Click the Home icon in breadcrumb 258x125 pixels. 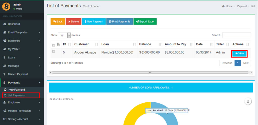point(223,6)
